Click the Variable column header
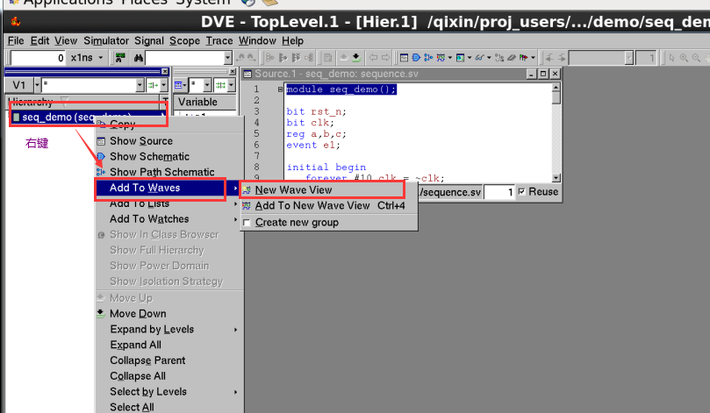The height and width of the screenshot is (413, 710). 204,102
